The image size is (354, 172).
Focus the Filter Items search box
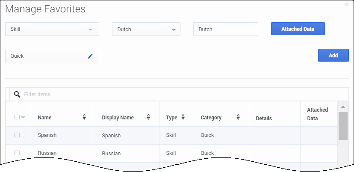coord(55,94)
